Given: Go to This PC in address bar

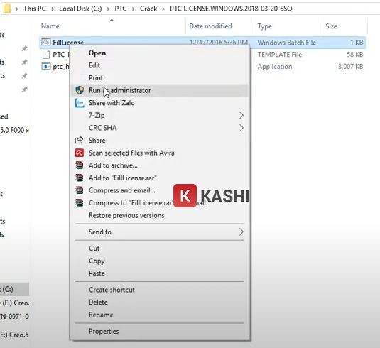Looking at the screenshot, I should [35, 9].
